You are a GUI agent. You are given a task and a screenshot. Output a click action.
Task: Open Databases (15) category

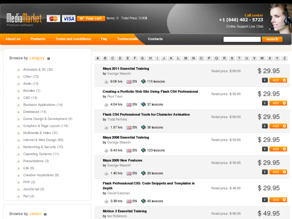coord(35,112)
